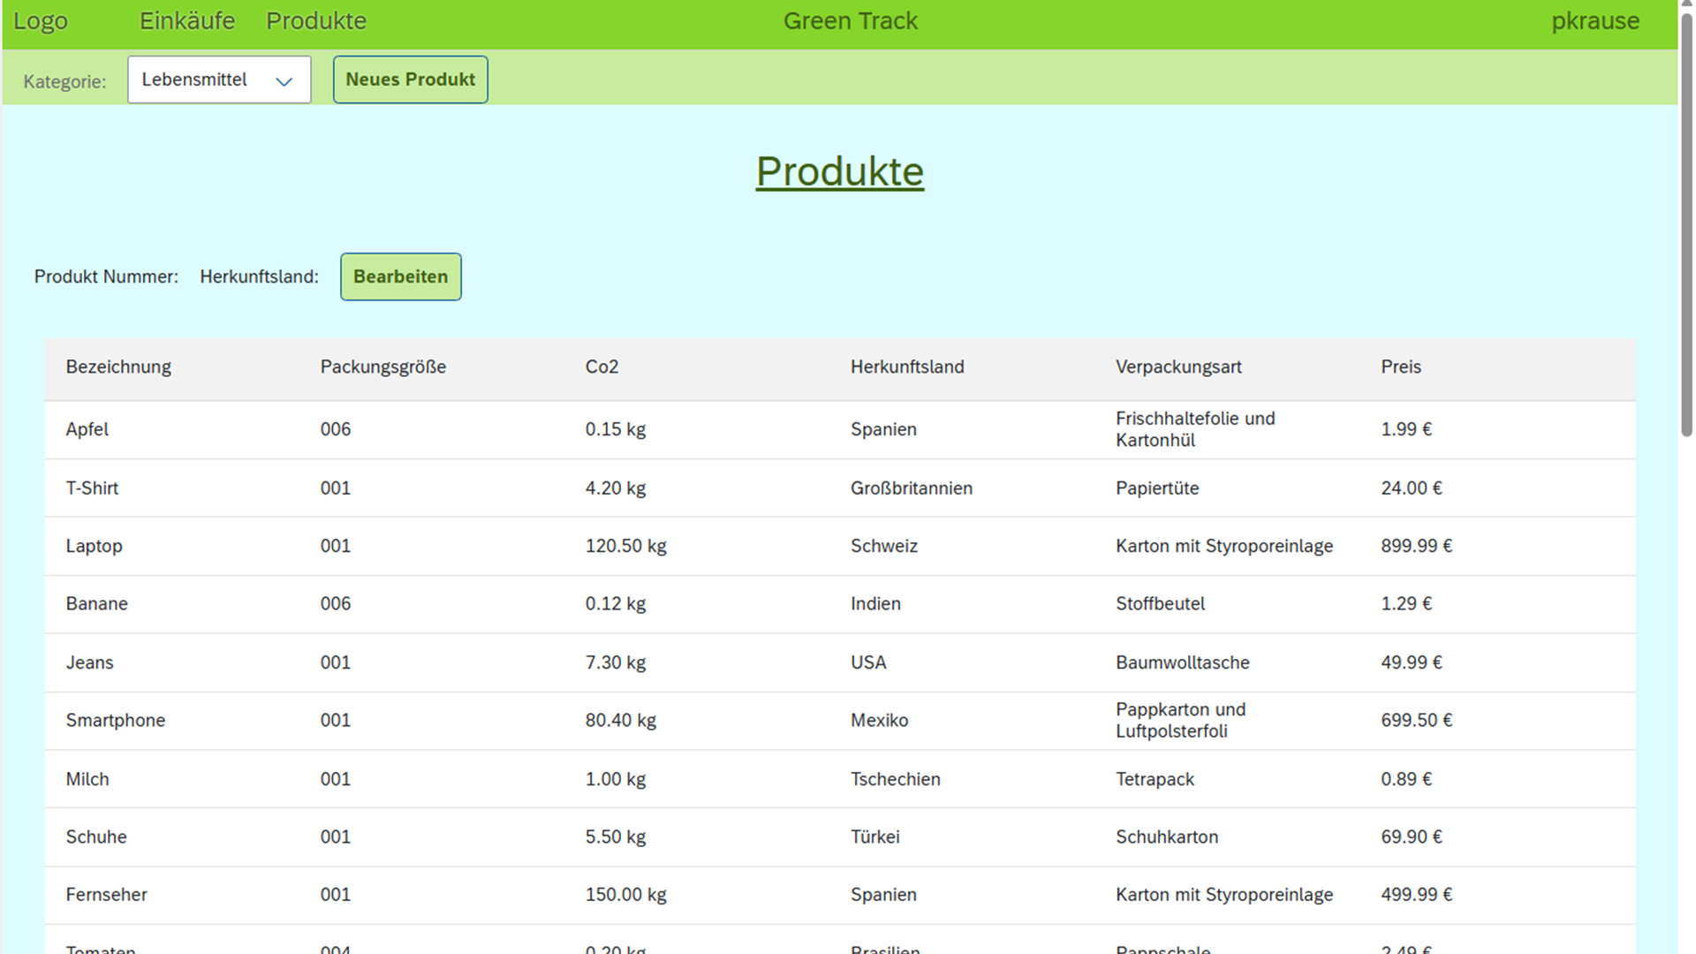Image resolution: width=1696 pixels, height=954 pixels.
Task: Click the Green Track title
Action: coord(850,21)
